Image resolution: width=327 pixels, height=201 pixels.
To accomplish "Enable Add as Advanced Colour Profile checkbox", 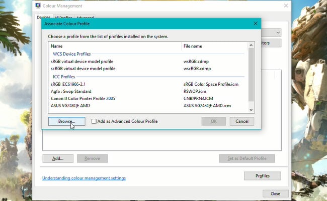I will pos(94,121).
